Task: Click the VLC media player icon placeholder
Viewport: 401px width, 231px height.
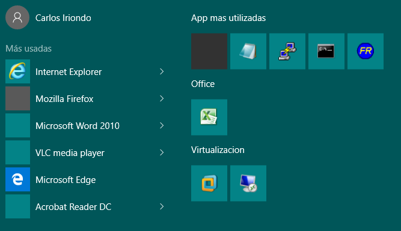Action: pyautogui.click(x=17, y=152)
